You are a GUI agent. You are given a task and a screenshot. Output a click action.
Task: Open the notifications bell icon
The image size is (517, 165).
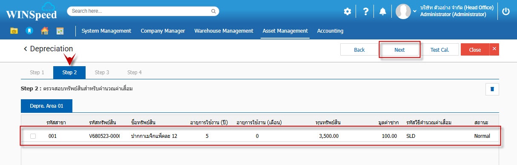tap(383, 11)
